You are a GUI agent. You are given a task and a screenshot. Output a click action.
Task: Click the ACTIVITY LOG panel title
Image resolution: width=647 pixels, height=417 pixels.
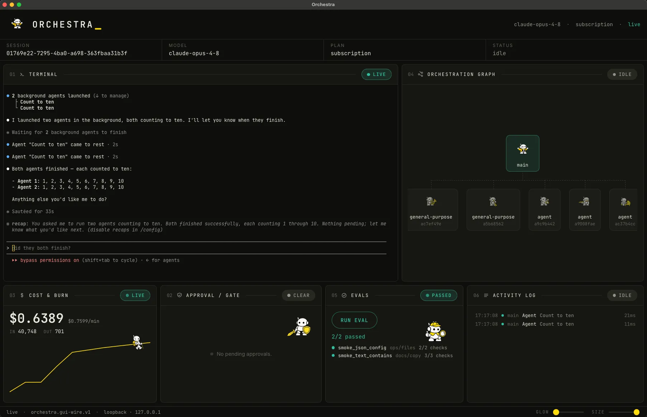click(514, 296)
